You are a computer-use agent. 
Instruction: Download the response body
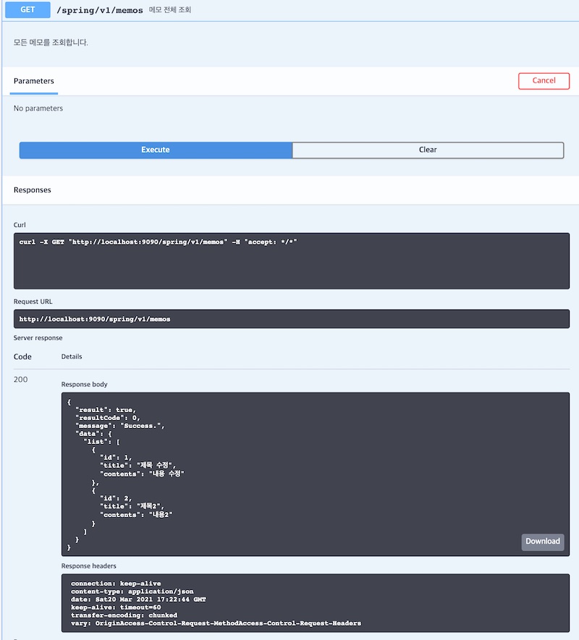coord(543,542)
